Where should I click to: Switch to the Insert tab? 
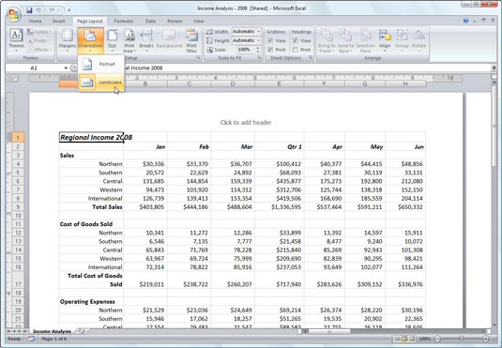[59, 22]
